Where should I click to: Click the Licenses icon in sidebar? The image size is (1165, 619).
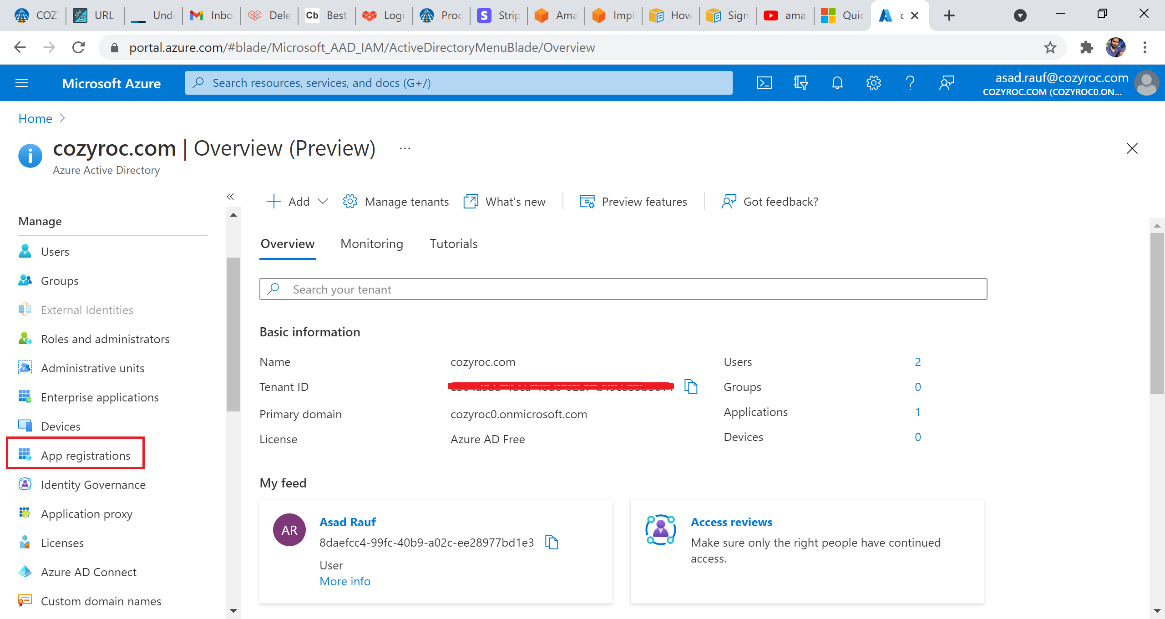(25, 543)
